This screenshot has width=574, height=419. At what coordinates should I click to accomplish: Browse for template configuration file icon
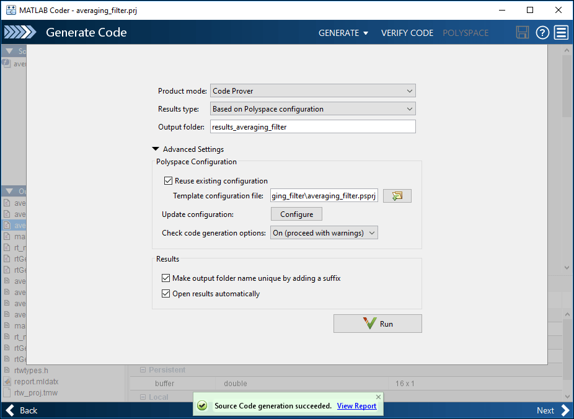click(x=397, y=196)
